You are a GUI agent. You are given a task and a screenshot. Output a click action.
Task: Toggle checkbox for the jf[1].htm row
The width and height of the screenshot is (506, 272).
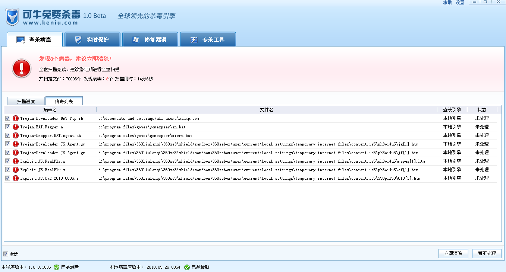coord(8,153)
